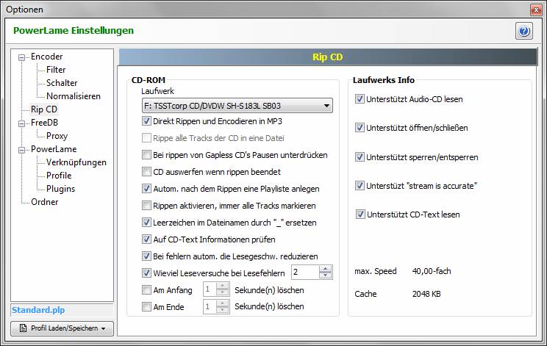Viewport: 547px width, 346px height.
Task: Select Filter in the settings tree
Action: [x=56, y=70]
